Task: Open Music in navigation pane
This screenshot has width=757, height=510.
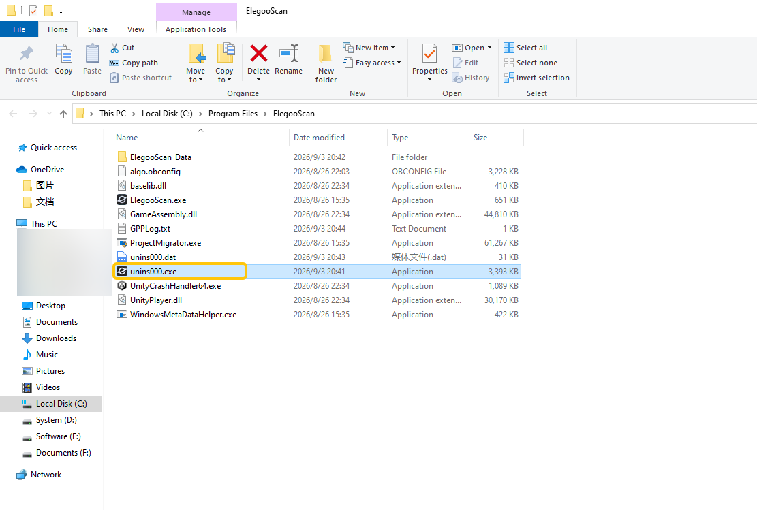Action: [47, 355]
